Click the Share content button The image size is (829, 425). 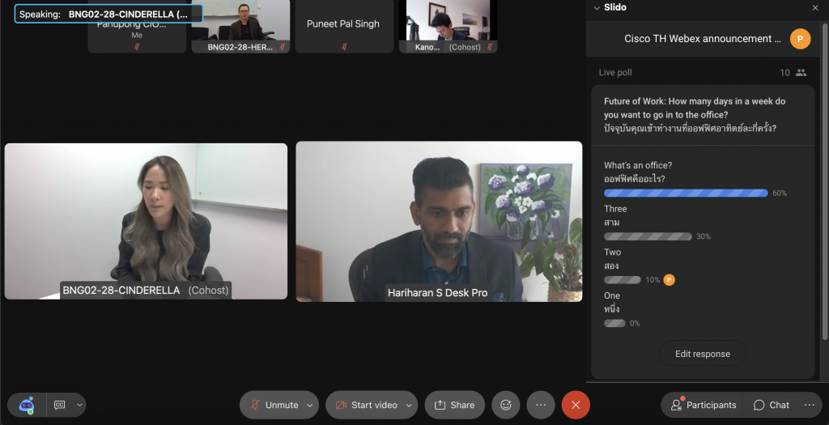point(454,405)
